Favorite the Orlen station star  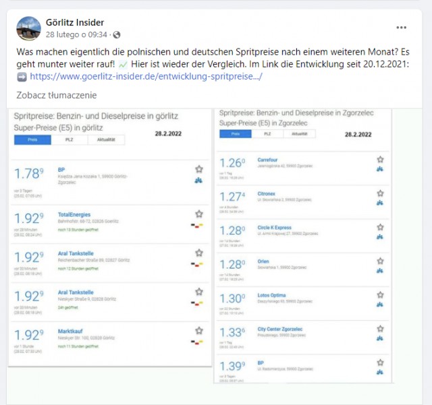point(380,261)
